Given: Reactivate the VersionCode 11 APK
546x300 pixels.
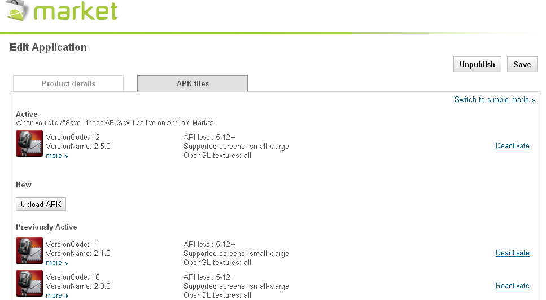Looking at the screenshot, I should 512,253.
